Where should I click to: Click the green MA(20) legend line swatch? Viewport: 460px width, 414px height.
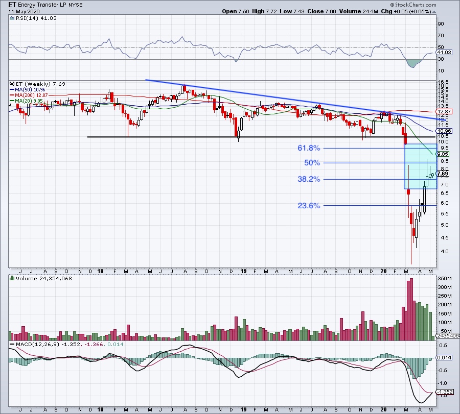click(x=12, y=101)
